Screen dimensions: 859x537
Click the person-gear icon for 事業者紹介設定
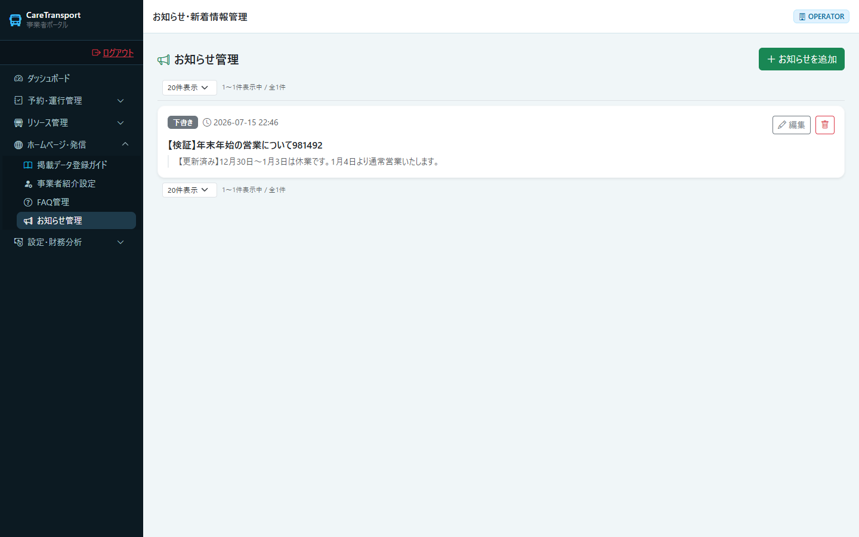28,184
